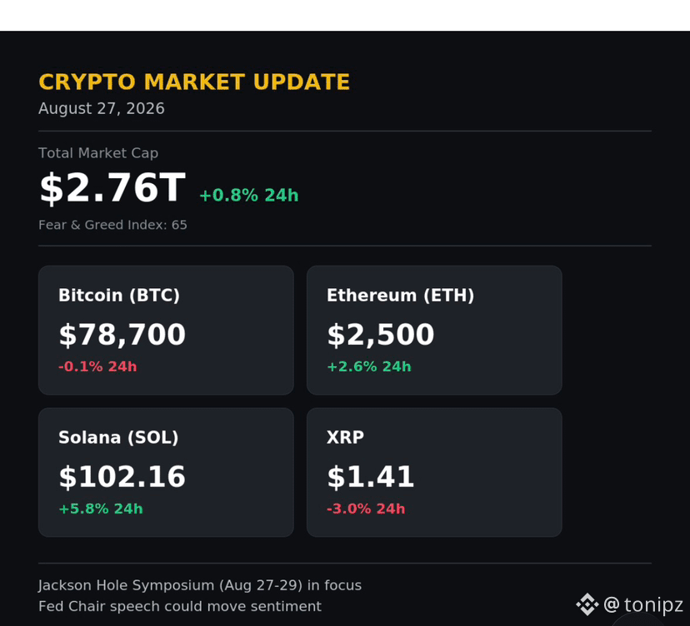Select the Fear & Greed Index: 65 text
The image size is (690, 626).
pos(112,225)
